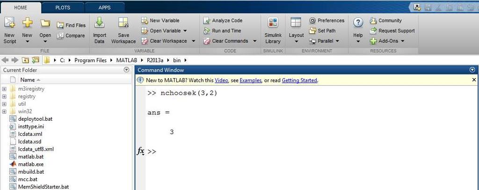
Task: Open the Add-Ons dropdown
Action: pyautogui.click(x=387, y=41)
